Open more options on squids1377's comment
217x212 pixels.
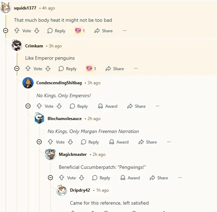point(124,31)
